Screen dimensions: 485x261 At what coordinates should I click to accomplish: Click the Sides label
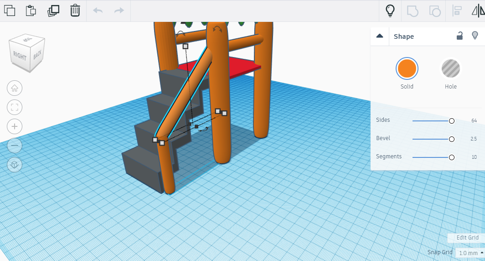point(383,120)
